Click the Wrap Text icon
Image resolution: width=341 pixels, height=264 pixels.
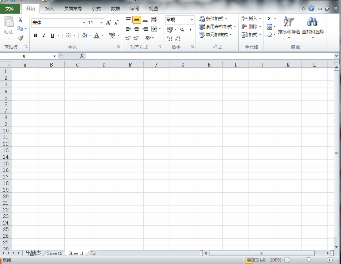(154, 20)
